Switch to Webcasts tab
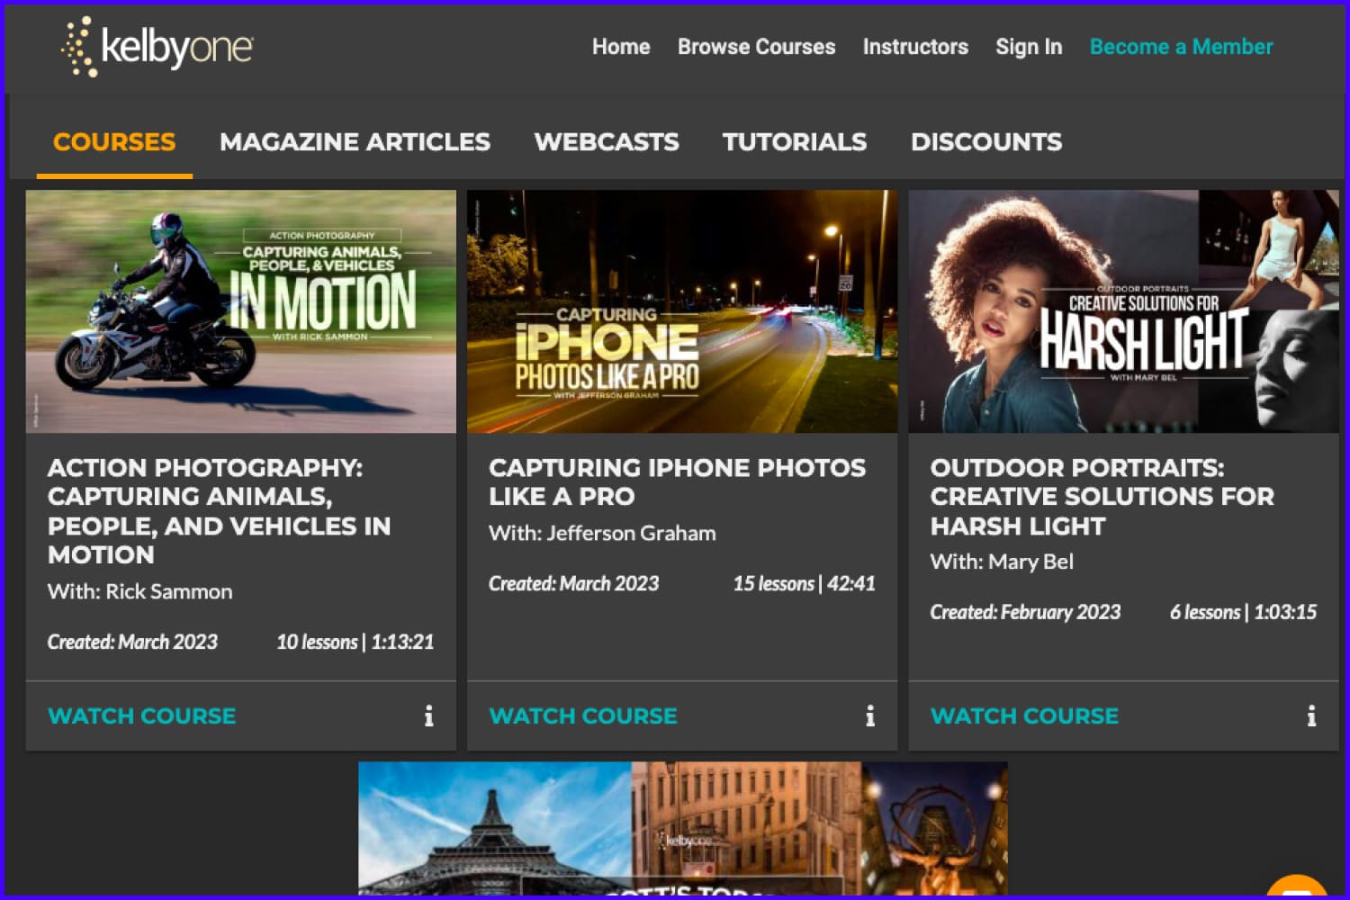The width and height of the screenshot is (1350, 900). 607,142
